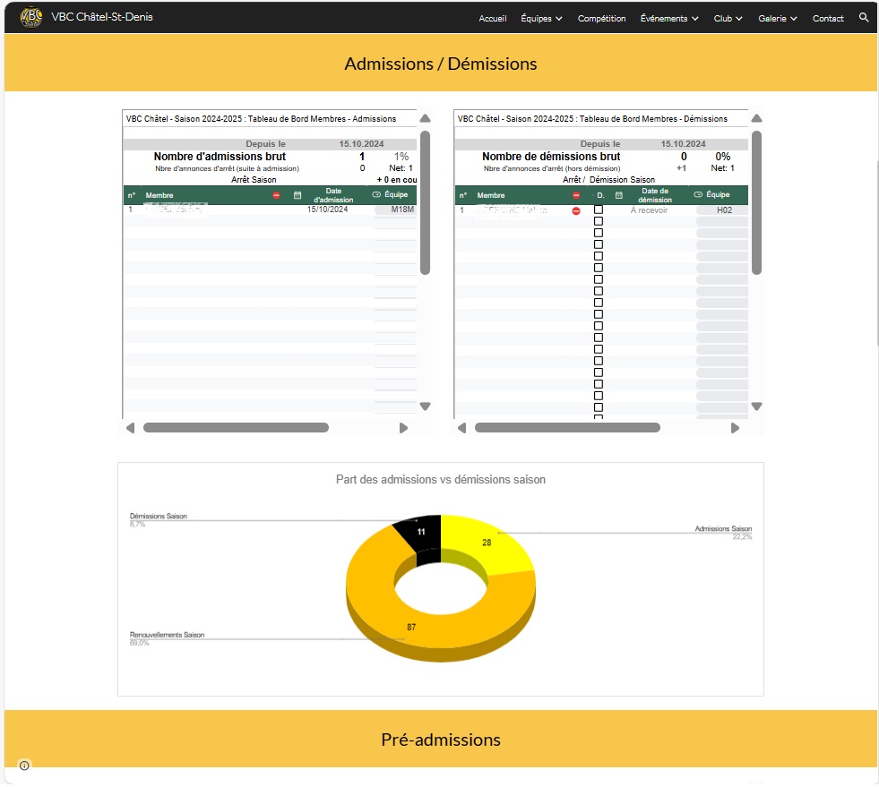Viewport: 879px width, 787px height.
Task: Click the VBC club logo icon
Action: (30, 18)
